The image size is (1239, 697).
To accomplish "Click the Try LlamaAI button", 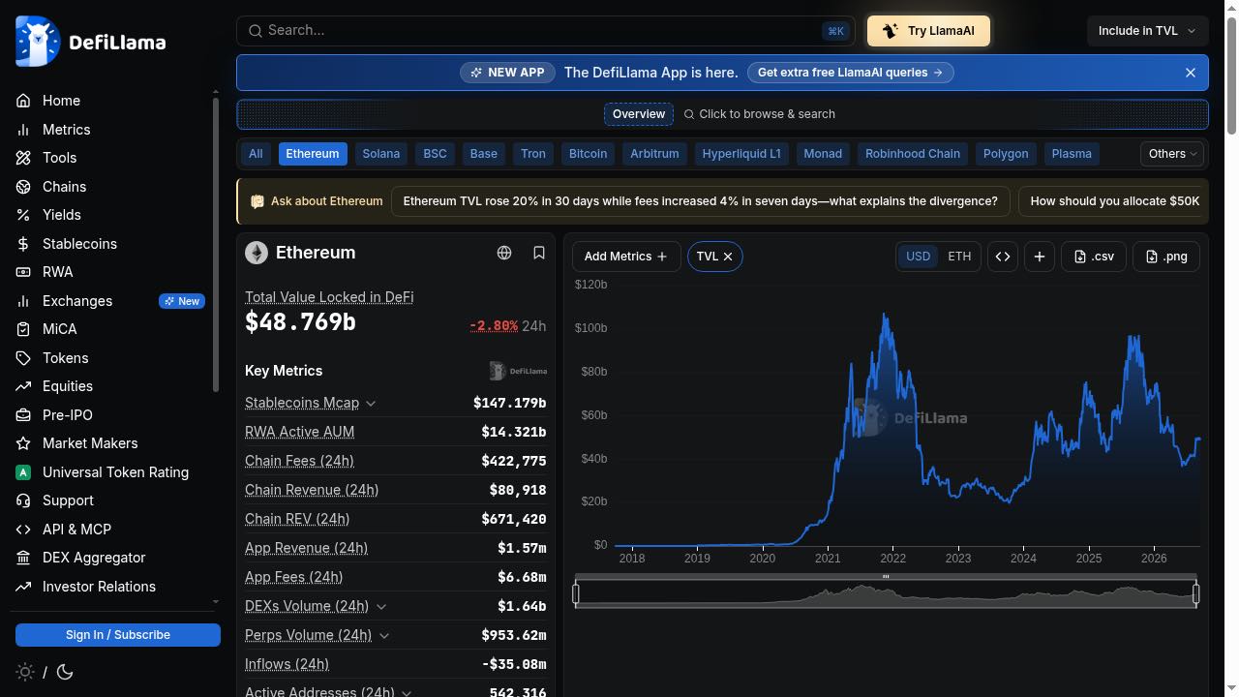I will 928,31.
